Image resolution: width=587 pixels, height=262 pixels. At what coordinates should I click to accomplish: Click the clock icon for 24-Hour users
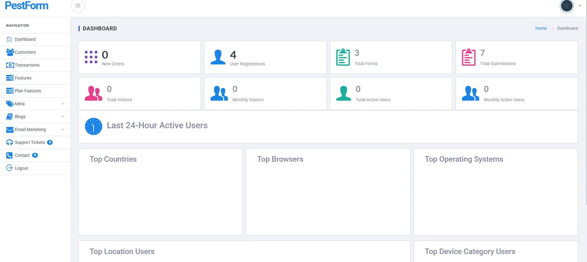tap(94, 126)
